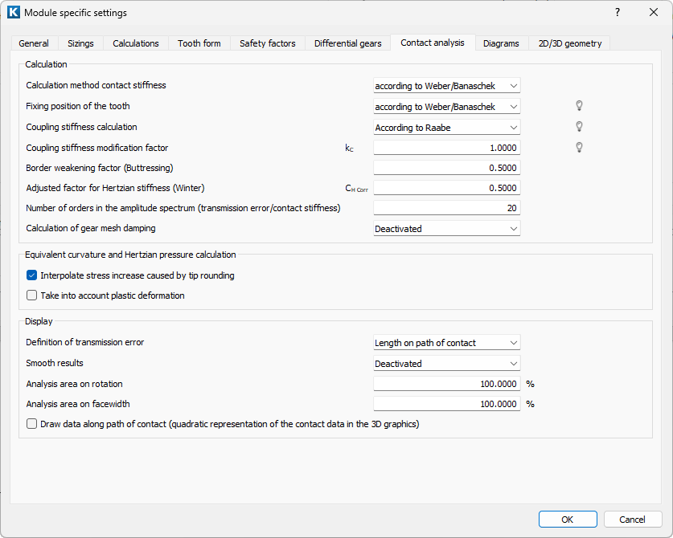Open Calculation method contact stiffness dropdown

446,86
